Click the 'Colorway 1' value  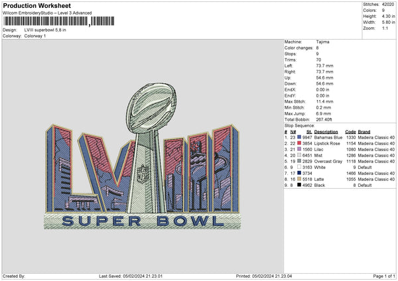pyautogui.click(x=35, y=36)
